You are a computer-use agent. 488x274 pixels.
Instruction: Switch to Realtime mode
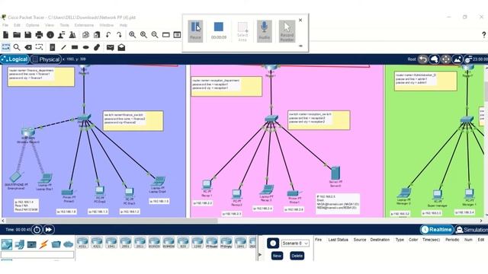(436, 230)
